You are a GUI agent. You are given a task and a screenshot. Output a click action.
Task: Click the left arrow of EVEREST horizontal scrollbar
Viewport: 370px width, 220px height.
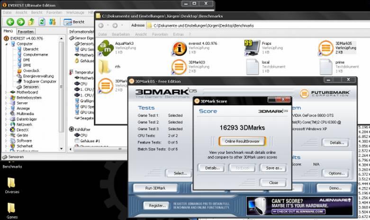pyautogui.click(x=70, y=149)
